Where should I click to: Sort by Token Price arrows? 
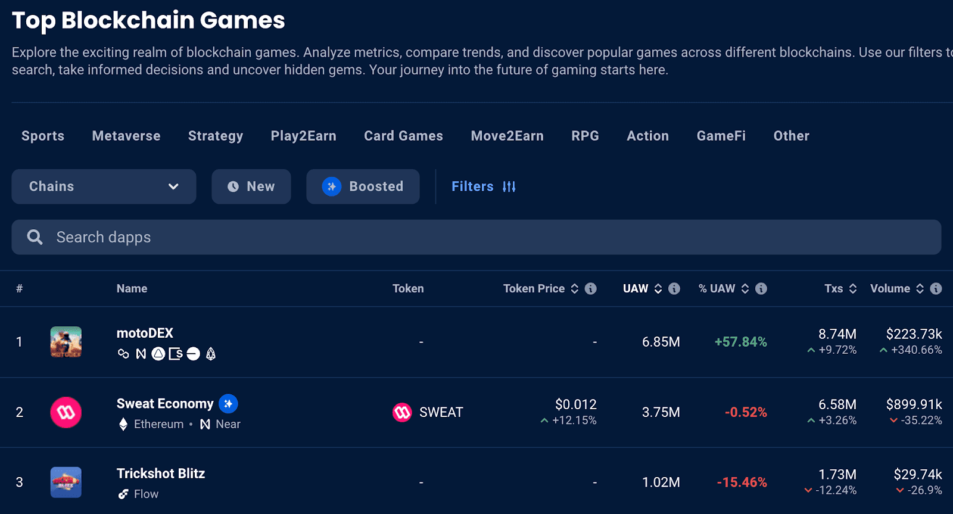tap(575, 288)
